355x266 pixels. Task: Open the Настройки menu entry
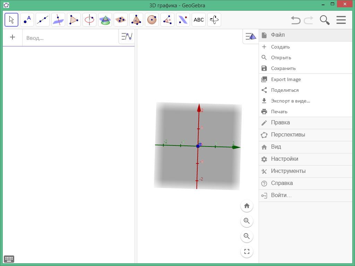(x=285, y=159)
